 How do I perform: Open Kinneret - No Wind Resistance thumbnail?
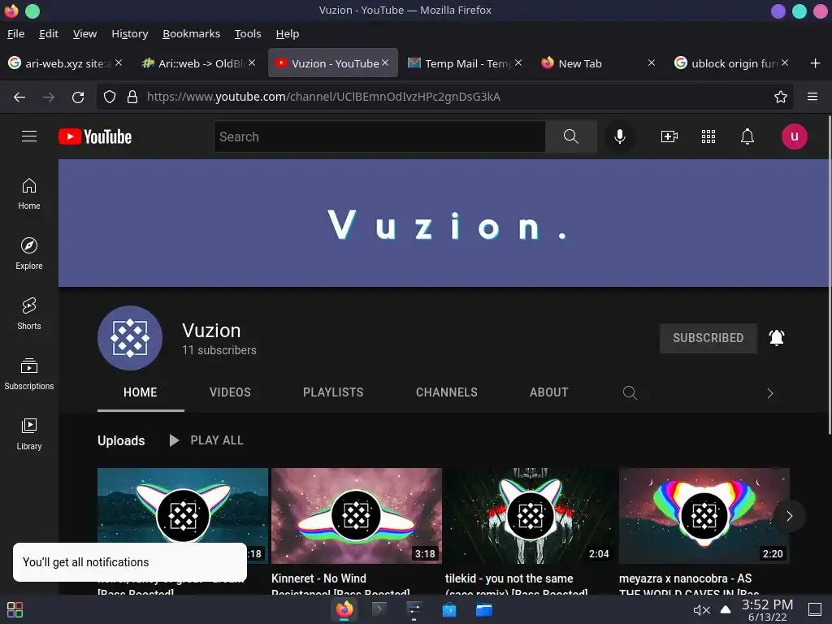click(357, 516)
